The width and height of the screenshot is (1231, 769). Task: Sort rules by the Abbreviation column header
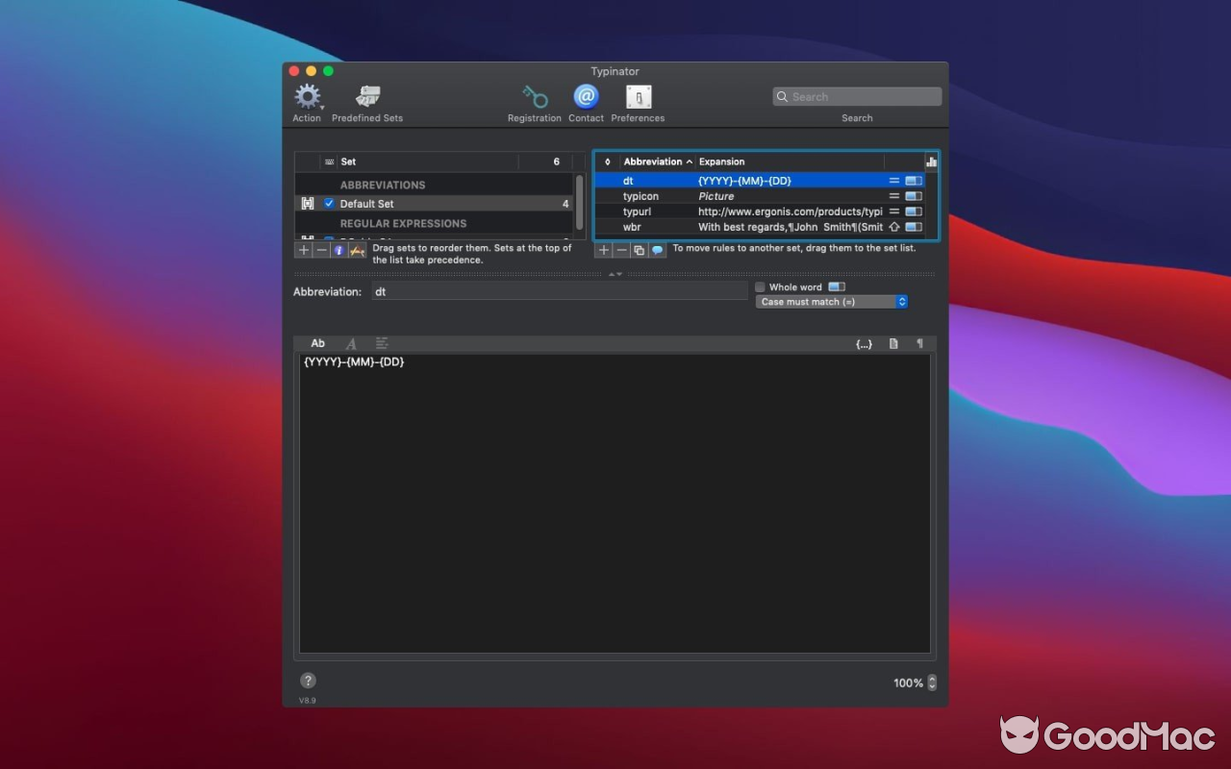(651, 161)
